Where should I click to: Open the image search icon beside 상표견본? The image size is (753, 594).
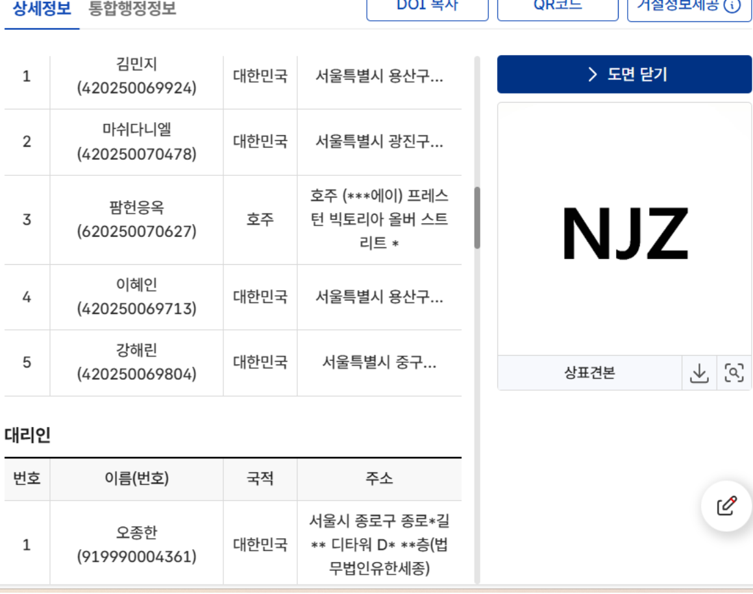(734, 373)
